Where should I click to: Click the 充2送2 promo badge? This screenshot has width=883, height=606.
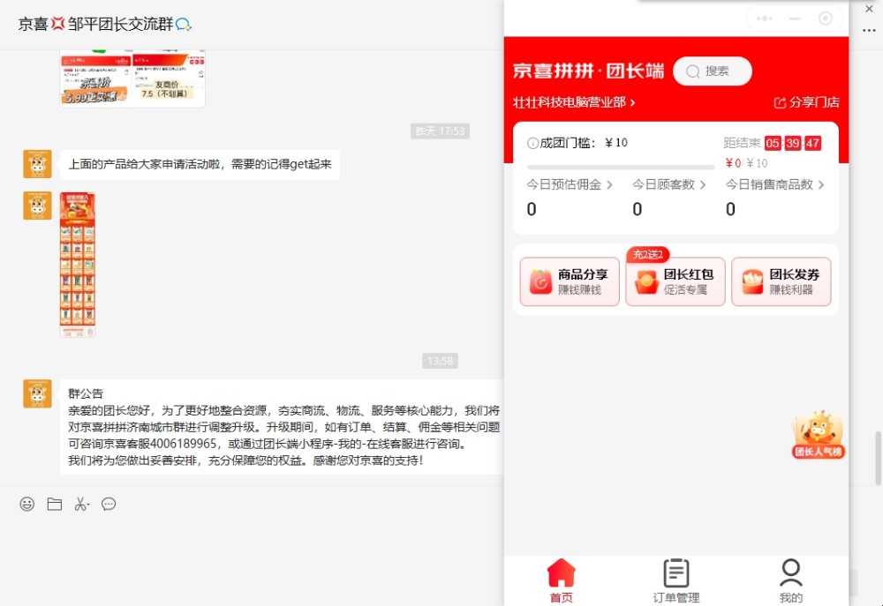point(648,255)
